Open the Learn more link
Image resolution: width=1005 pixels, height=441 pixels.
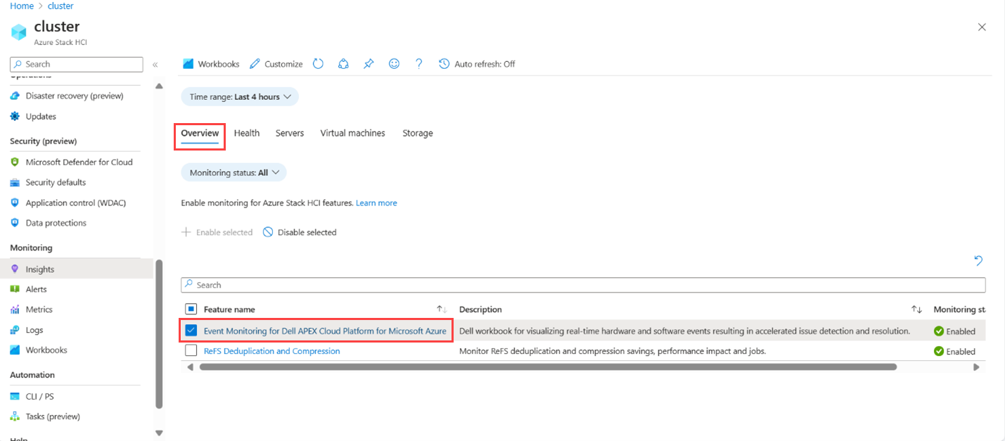[376, 203]
